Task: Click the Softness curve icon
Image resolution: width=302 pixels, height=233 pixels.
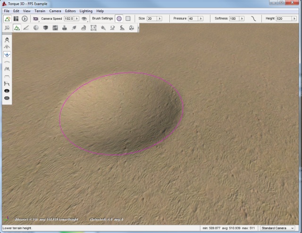Action: [253, 18]
